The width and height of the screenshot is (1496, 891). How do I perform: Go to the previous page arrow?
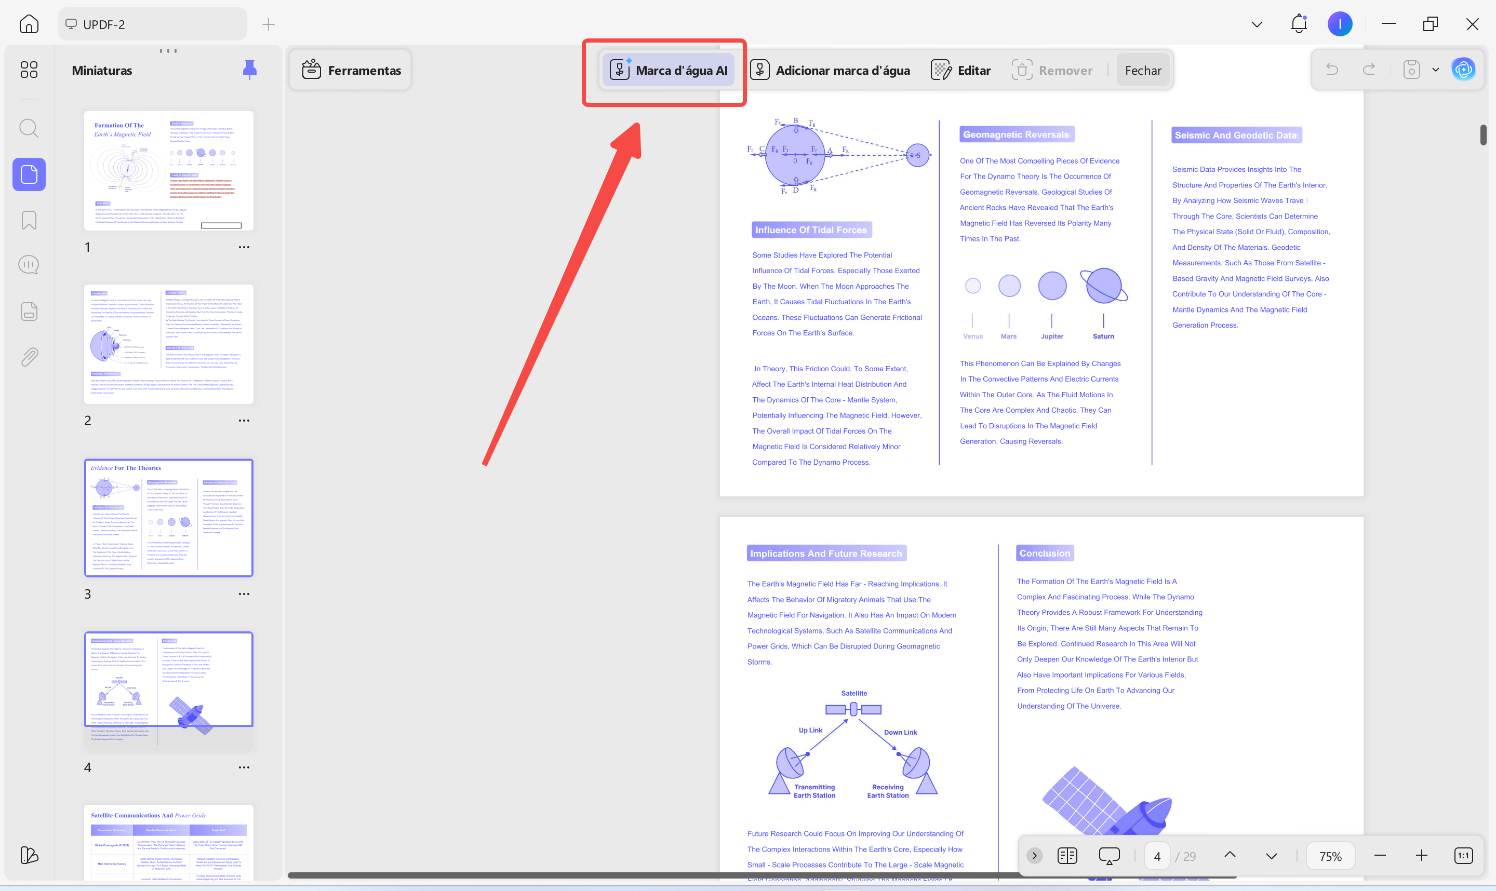(x=1230, y=855)
